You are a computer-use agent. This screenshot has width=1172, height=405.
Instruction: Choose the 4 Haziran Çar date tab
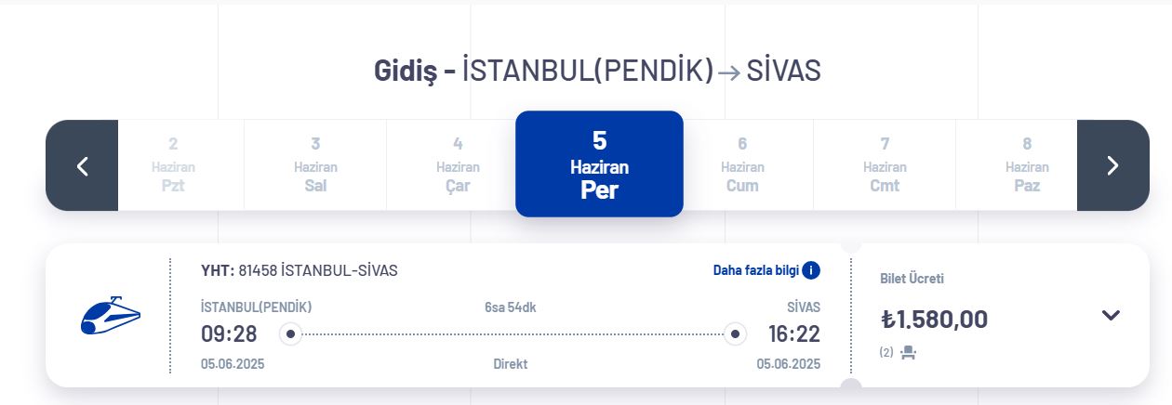pyautogui.click(x=458, y=165)
